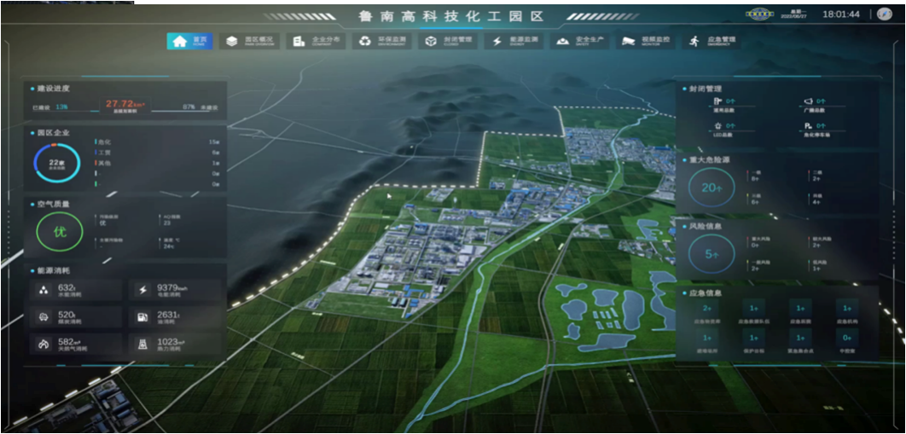Open 应急管理 running-person icon
This screenshot has height=434, width=906.
tap(694, 41)
